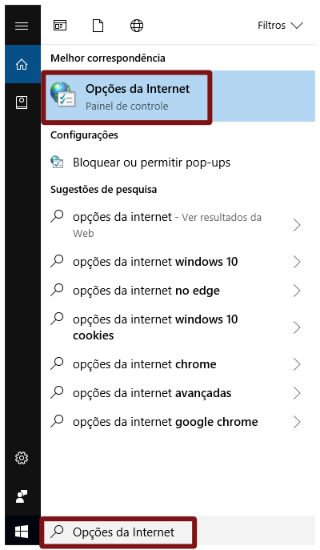Expand arrow for 'opções da internet no edge'
The image size is (320, 550).
click(x=297, y=291)
